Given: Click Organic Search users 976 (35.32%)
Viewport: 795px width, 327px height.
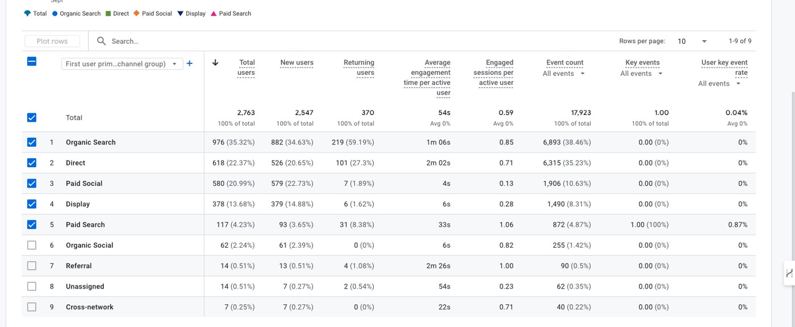Looking at the screenshot, I should [233, 142].
